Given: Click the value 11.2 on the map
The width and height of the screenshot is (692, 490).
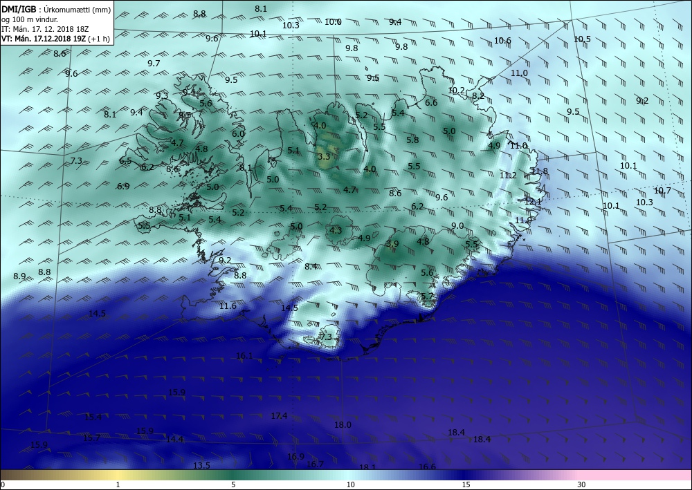Looking at the screenshot, I should click(508, 176).
